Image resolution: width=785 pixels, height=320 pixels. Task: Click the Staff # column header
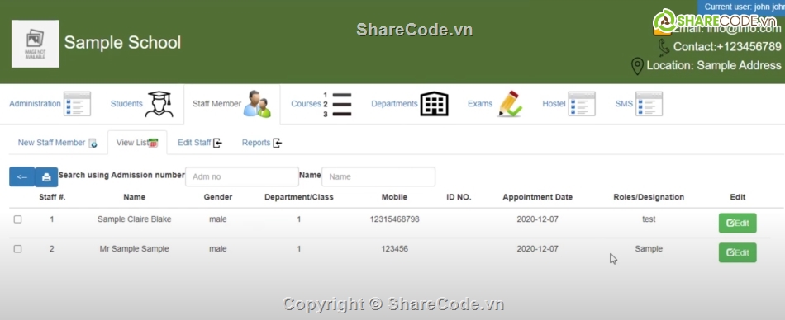click(52, 197)
